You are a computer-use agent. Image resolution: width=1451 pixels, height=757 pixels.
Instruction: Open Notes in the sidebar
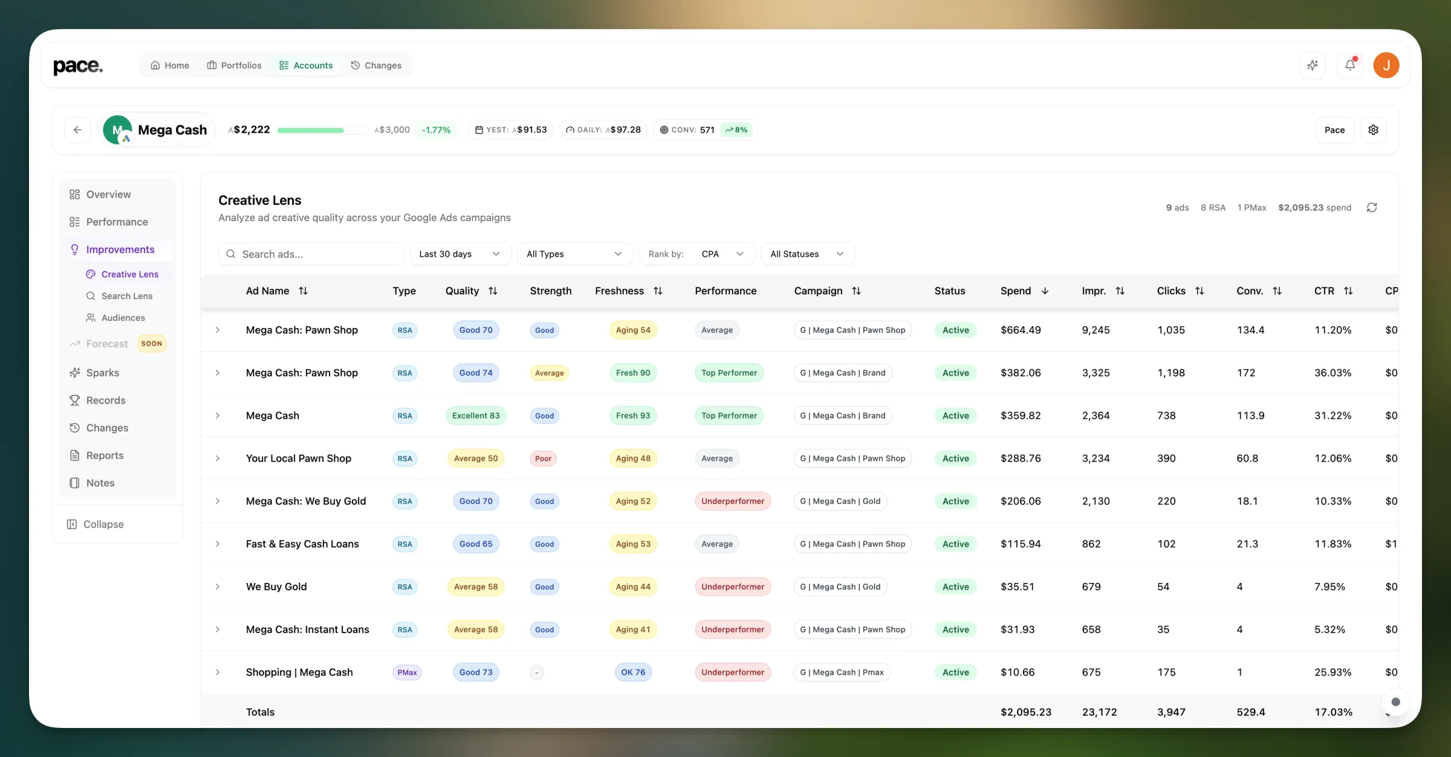pos(118,483)
